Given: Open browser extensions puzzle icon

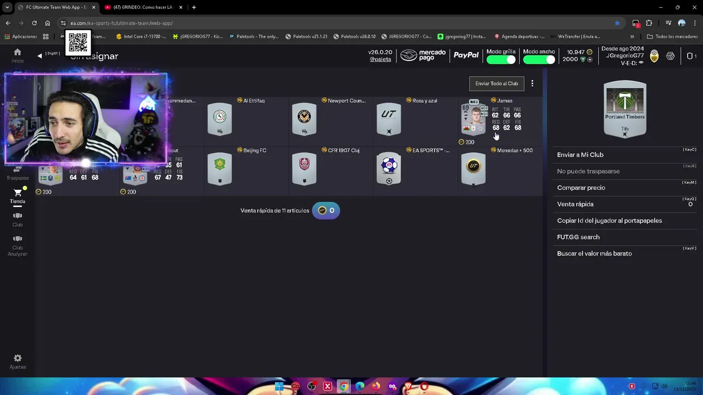Looking at the screenshot, I should pyautogui.click(x=649, y=23).
